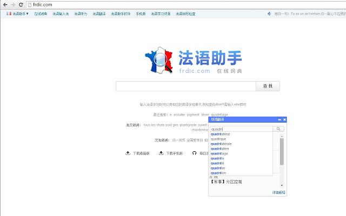Open the 法语拼写检查 nav link
The width and height of the screenshot is (346, 216).
(185, 14)
